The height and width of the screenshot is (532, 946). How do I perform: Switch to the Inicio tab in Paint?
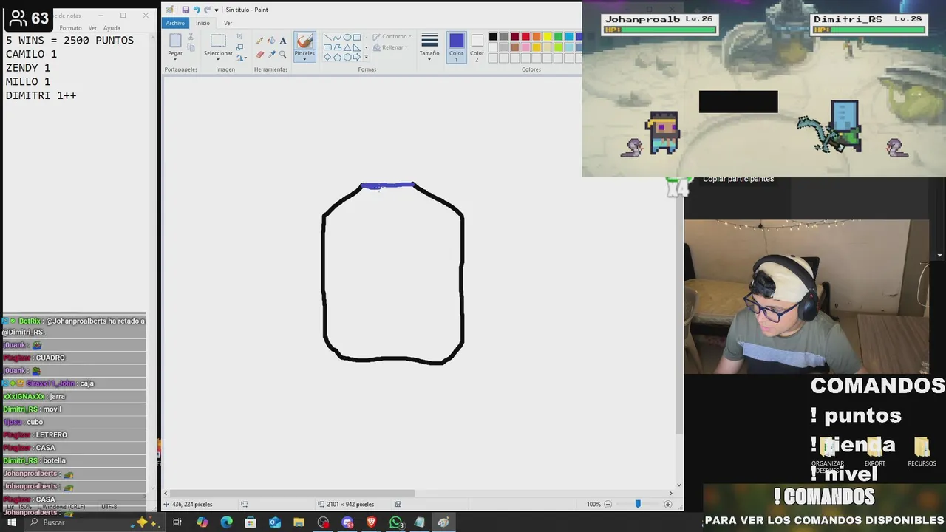203,23
